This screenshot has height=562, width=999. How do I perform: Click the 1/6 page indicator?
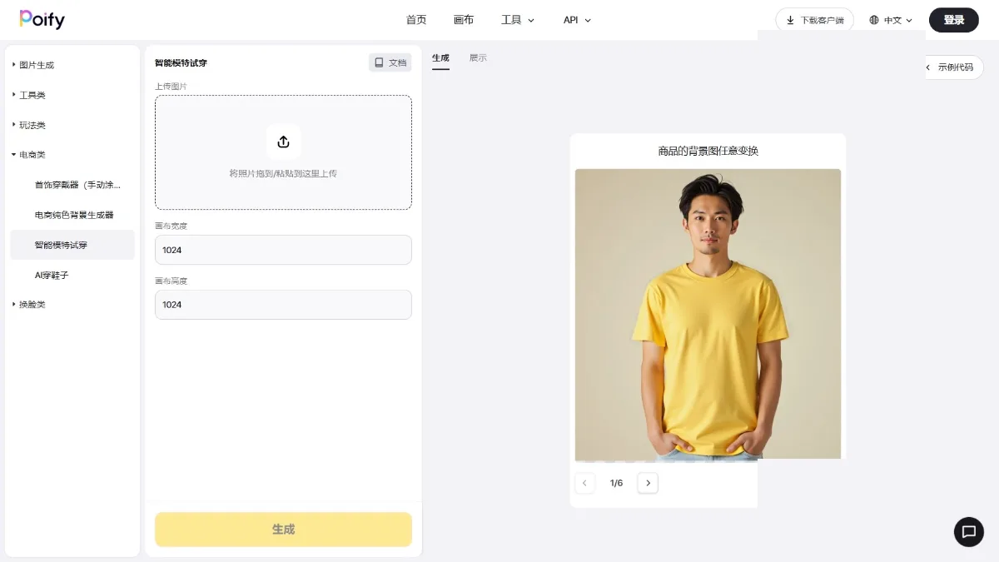click(x=616, y=483)
